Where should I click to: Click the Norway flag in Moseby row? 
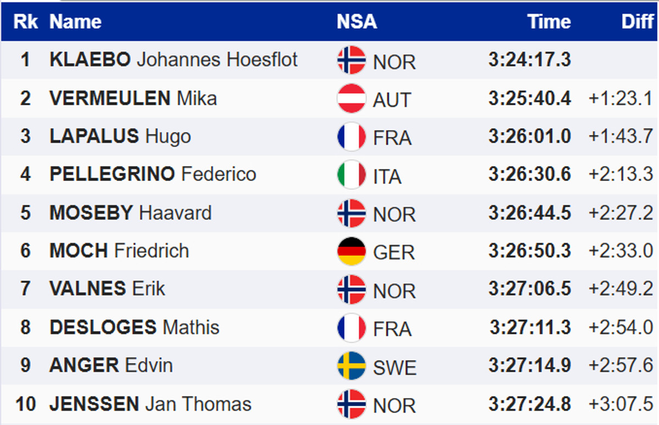point(351,213)
